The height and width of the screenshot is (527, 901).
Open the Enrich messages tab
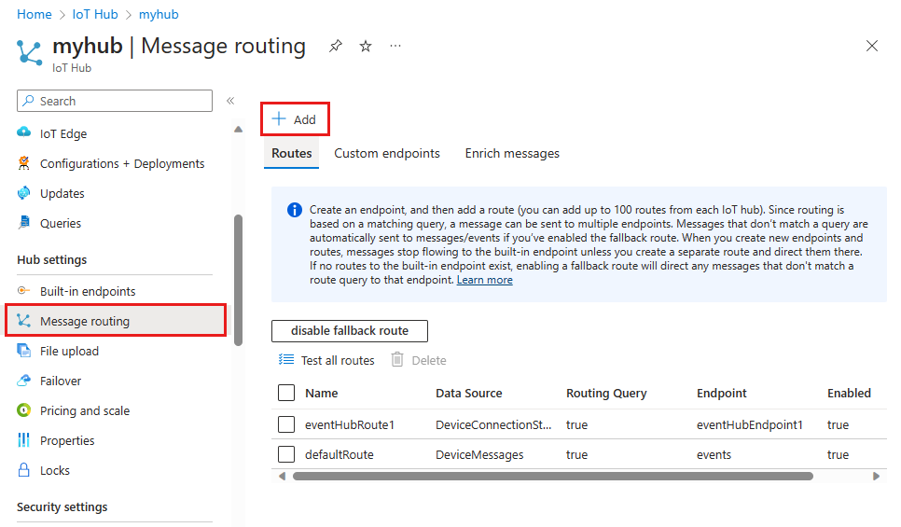(x=512, y=153)
